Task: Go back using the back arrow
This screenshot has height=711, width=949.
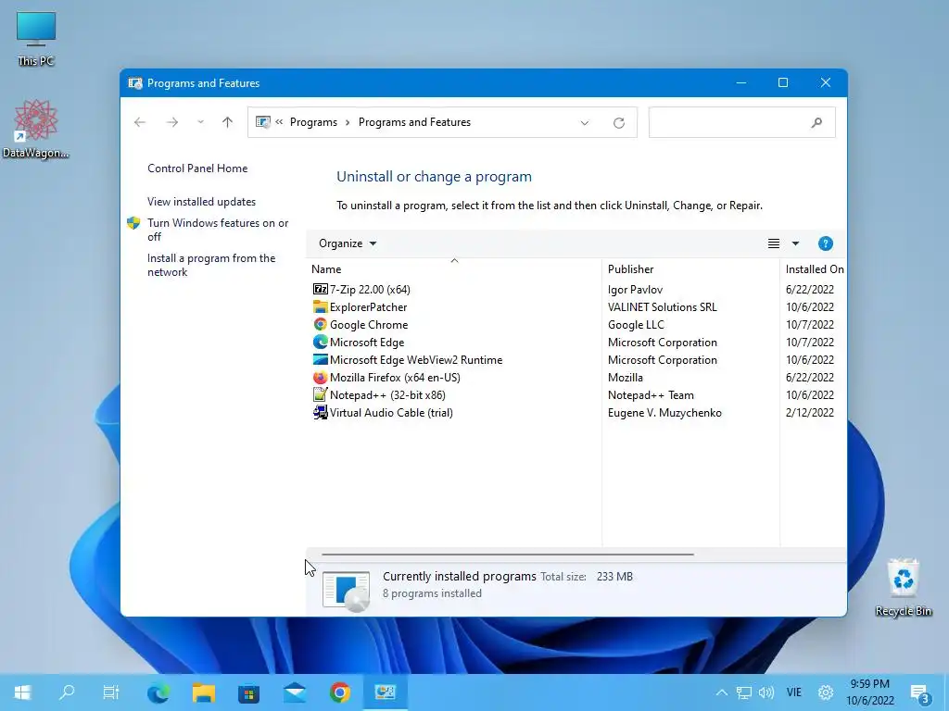Action: (140, 122)
